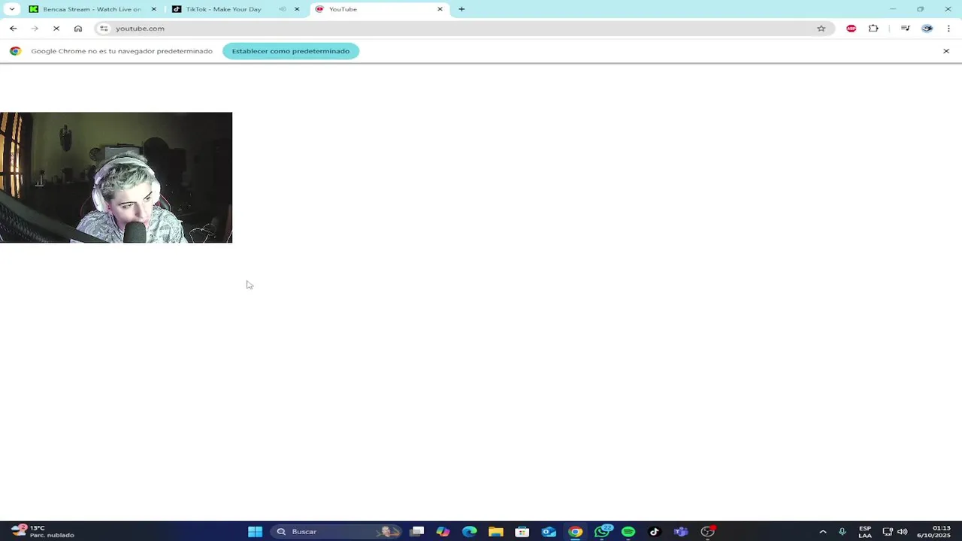Launch Copilot from the taskbar

pos(443,532)
